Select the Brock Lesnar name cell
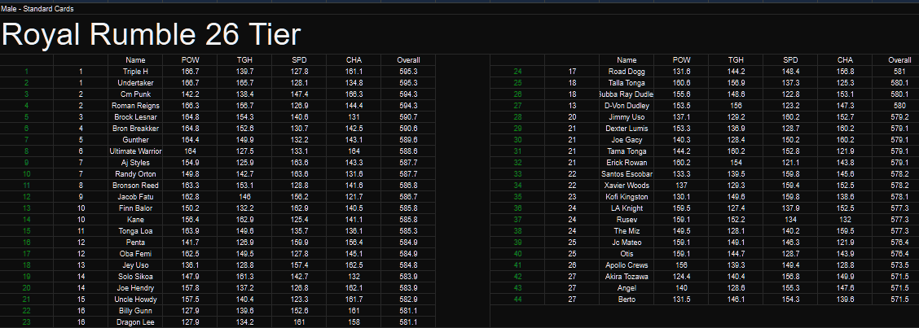This screenshot has width=919, height=328. tap(135, 117)
